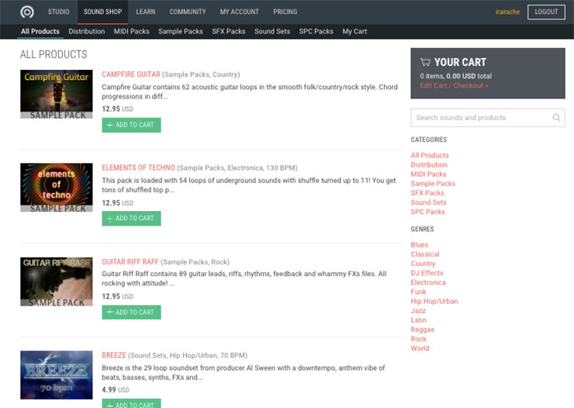Select the Distribution tab

[86, 32]
